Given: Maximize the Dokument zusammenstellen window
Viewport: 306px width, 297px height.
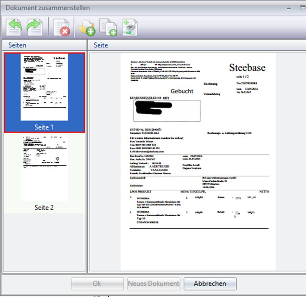Looking at the screenshot, I should pos(303,8).
